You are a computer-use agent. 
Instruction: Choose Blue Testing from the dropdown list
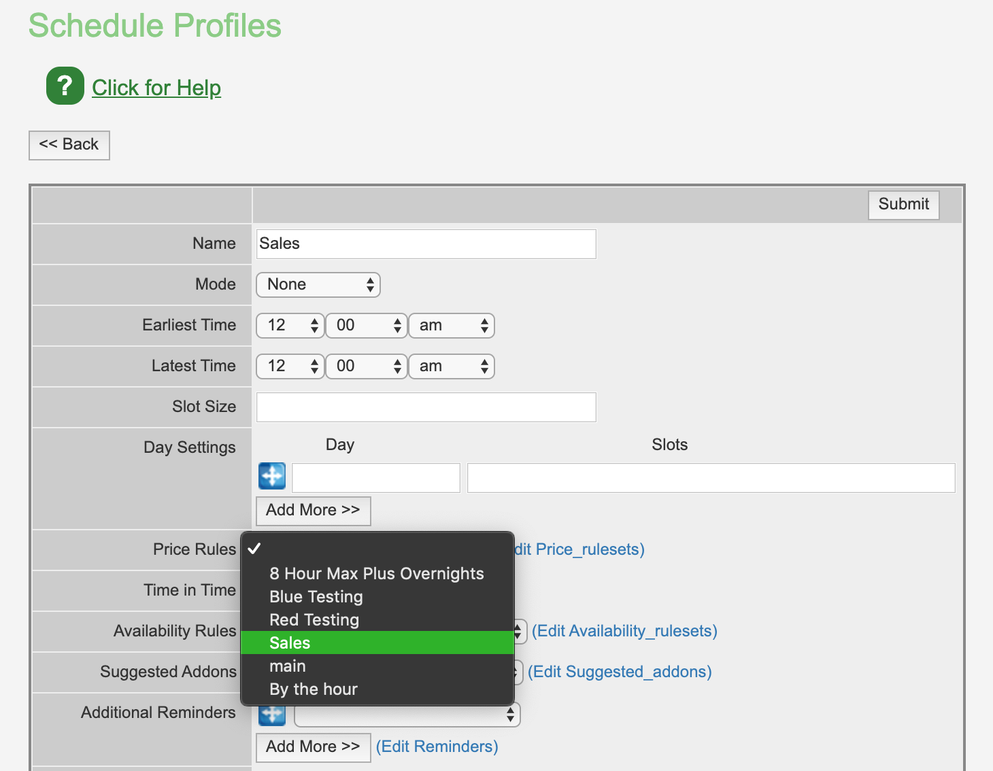click(x=377, y=597)
